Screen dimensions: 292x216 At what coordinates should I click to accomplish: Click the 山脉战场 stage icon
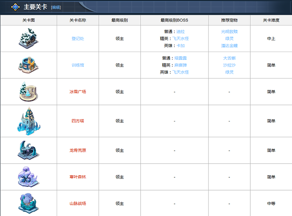28,204
